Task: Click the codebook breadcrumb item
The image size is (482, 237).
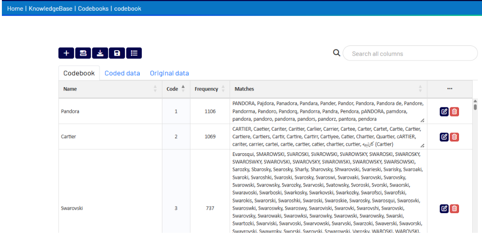Action: [x=128, y=8]
